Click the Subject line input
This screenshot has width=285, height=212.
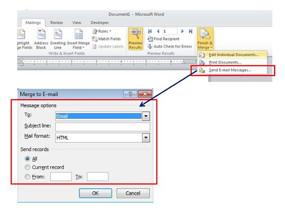point(103,127)
